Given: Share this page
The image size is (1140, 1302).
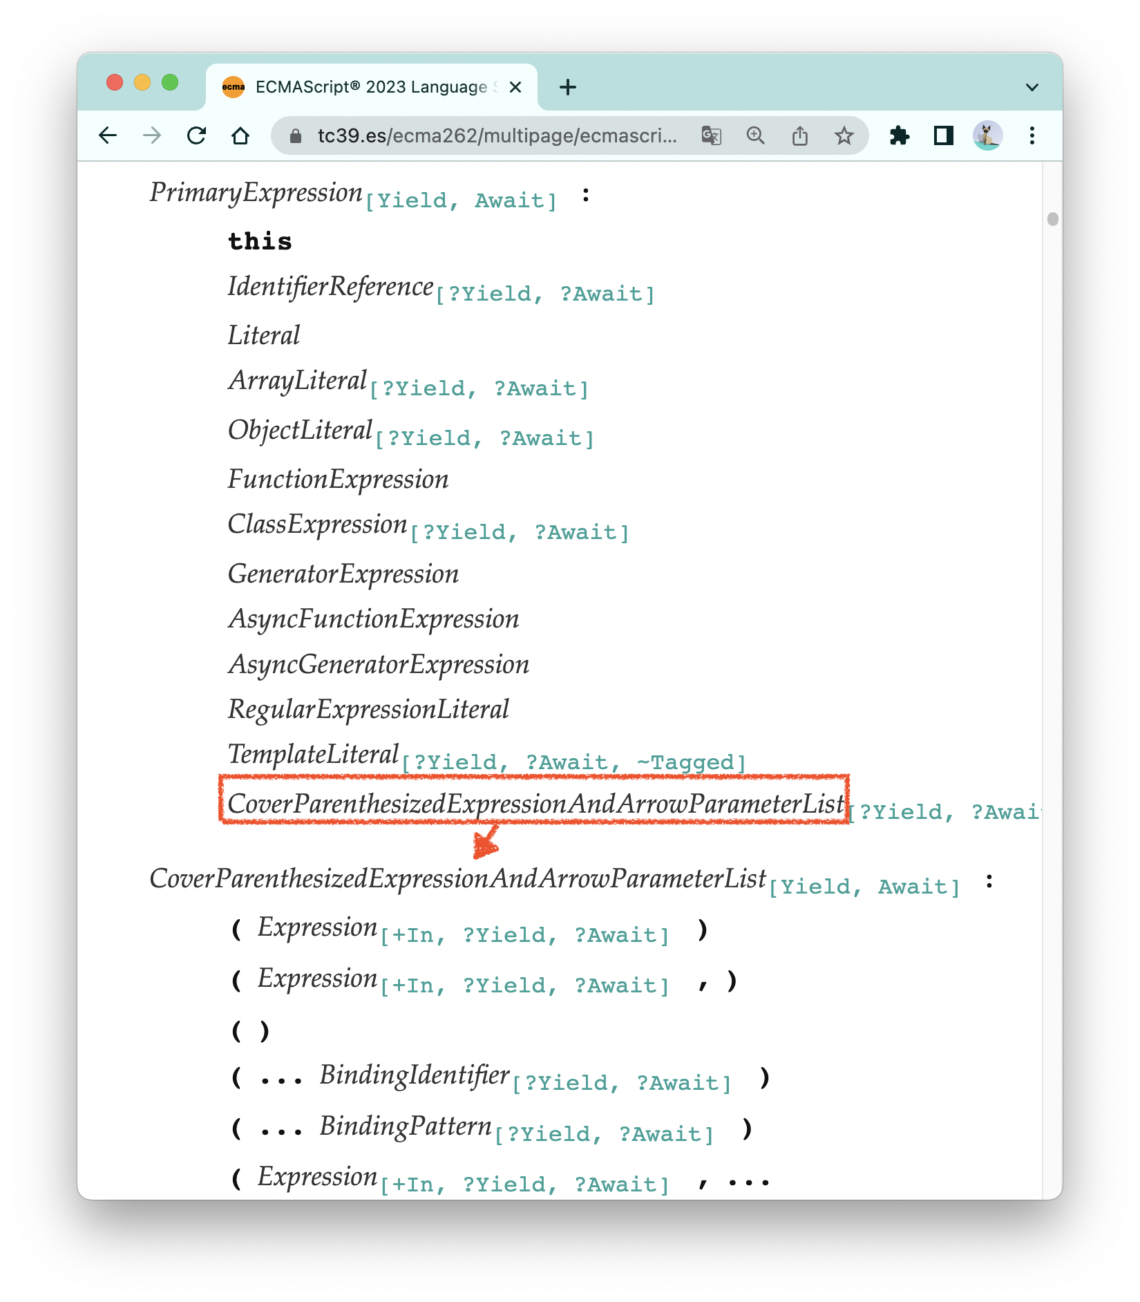Looking at the screenshot, I should [x=799, y=135].
